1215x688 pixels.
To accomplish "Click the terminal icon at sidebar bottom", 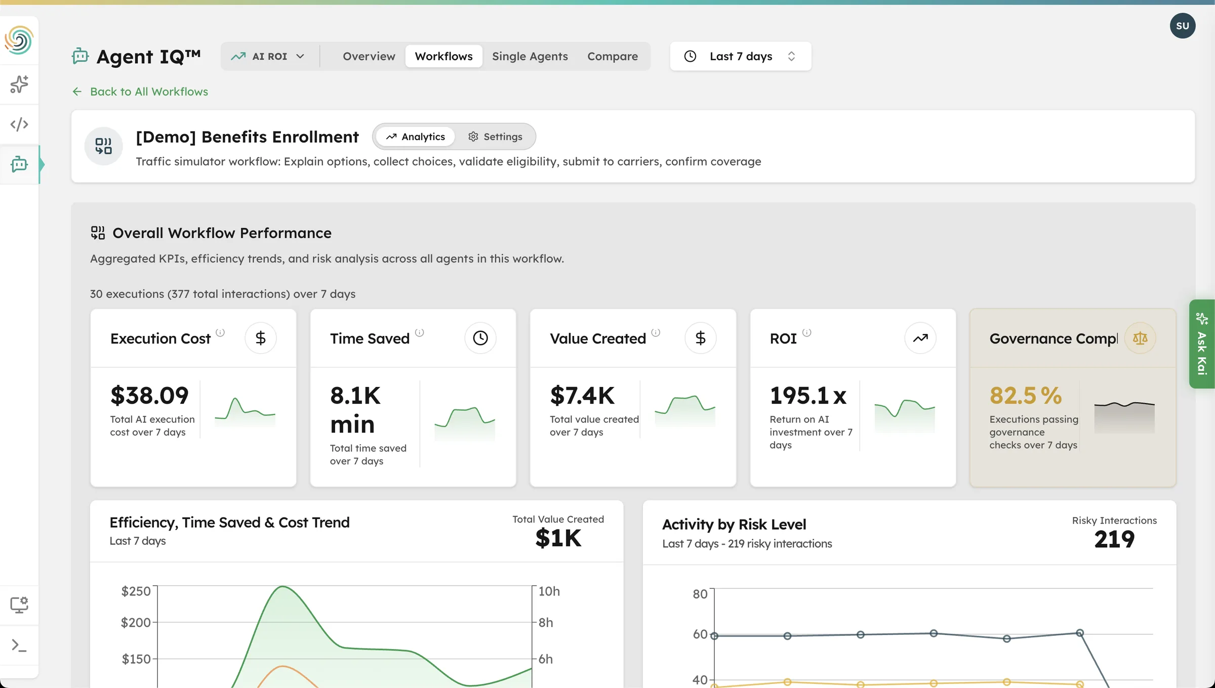I will pos(19,646).
